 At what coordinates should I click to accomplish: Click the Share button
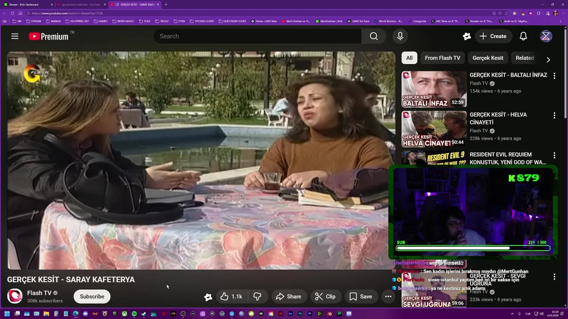288,296
